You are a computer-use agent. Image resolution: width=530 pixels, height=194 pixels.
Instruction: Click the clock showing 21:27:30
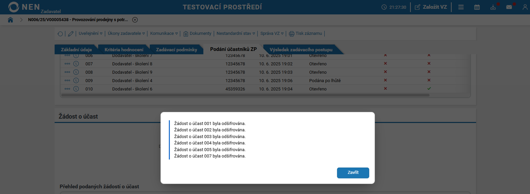[394, 7]
